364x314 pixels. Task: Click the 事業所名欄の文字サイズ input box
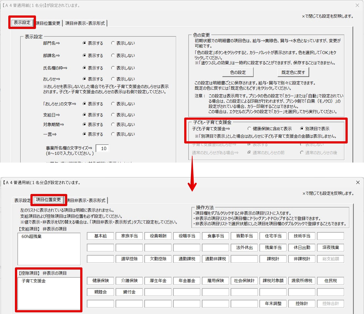102,148
